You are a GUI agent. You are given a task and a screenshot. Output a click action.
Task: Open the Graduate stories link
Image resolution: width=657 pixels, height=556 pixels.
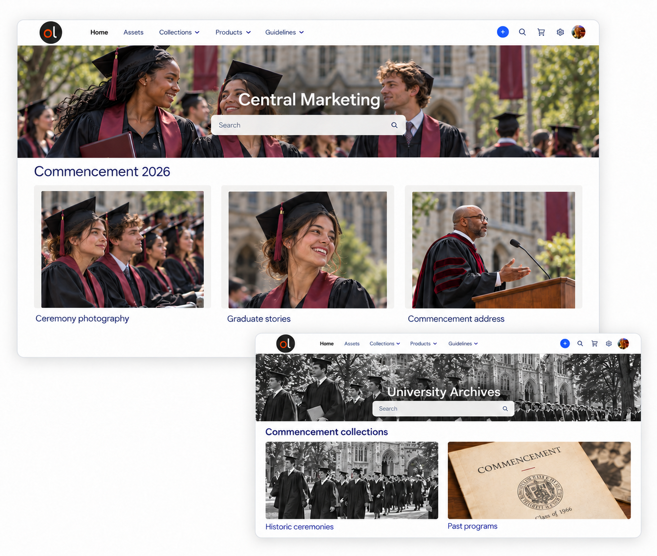pyautogui.click(x=259, y=319)
